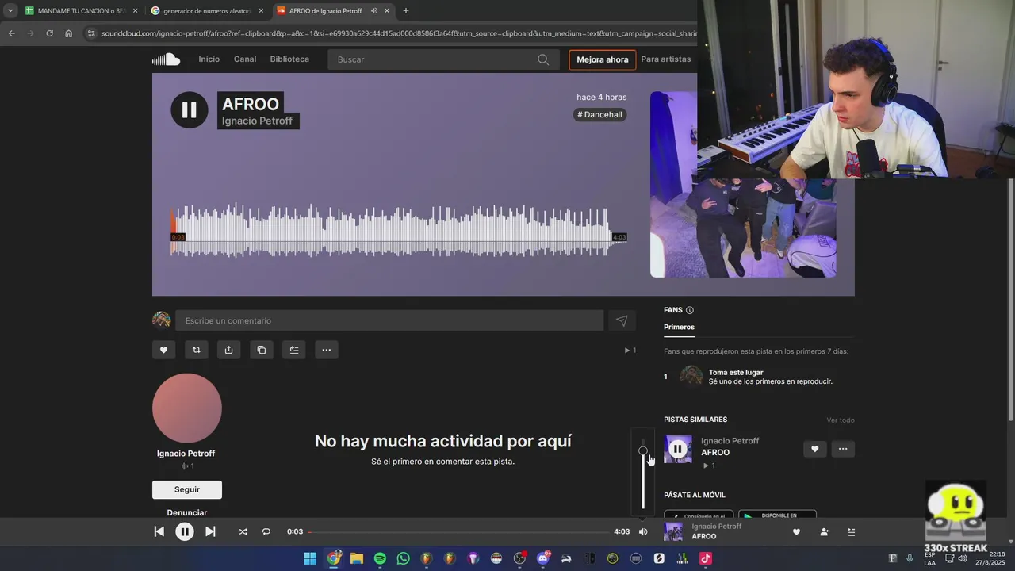
Task: Like current track heart in player bar
Action: click(796, 531)
